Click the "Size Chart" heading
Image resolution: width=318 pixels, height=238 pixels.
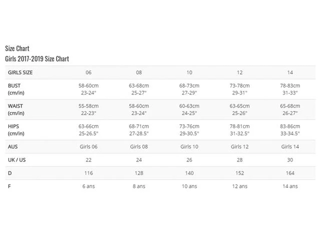17,48
